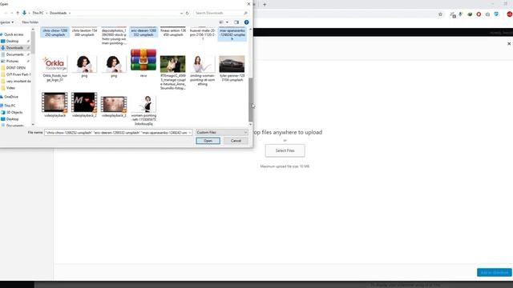Select tyler-penner car photo thumbnail
This screenshot has width=513, height=288.
click(x=232, y=64)
